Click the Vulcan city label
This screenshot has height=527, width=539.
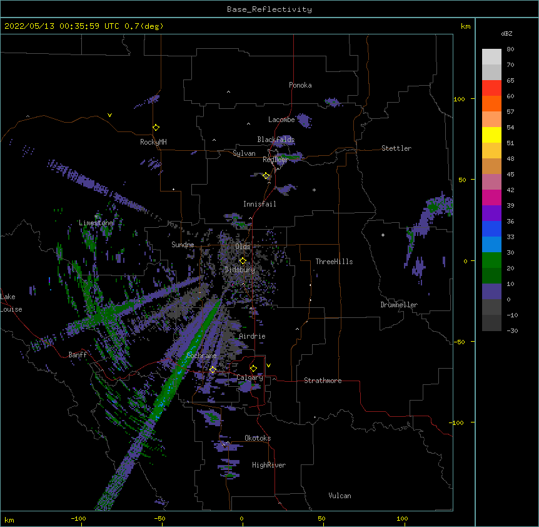(340, 496)
